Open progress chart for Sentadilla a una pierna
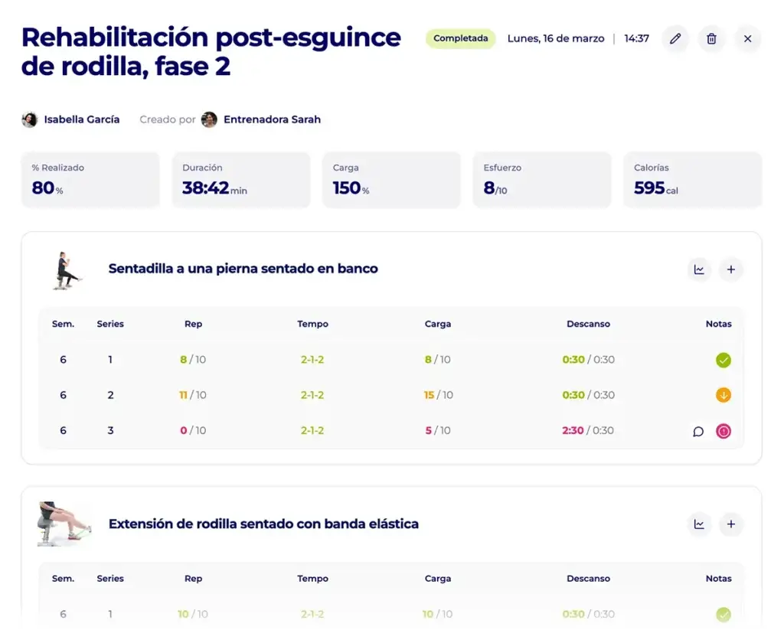This screenshot has height=630, width=784. (699, 269)
